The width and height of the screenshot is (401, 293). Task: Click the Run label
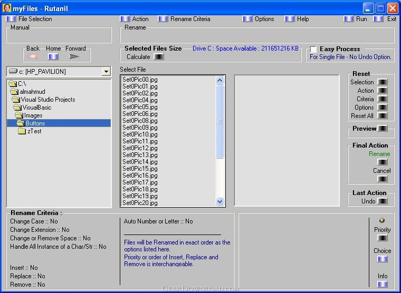tap(361, 19)
